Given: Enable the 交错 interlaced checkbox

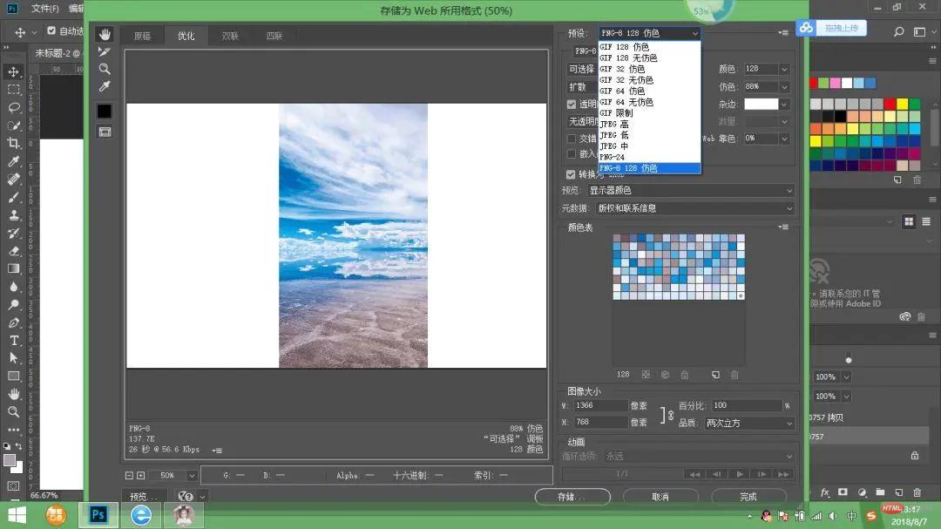Looking at the screenshot, I should pyautogui.click(x=572, y=139).
